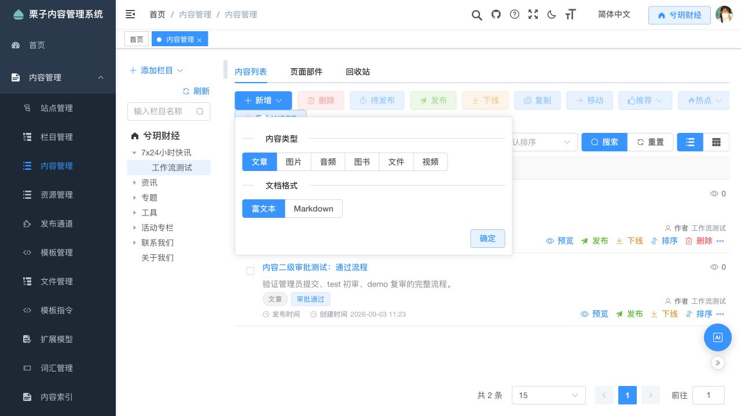Viewport: 741px width, 416px height.
Task: Open 词汇管理 in sidebar
Action: pos(58,368)
